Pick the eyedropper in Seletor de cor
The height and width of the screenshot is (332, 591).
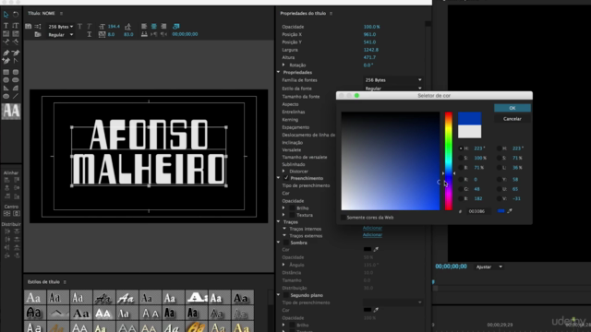click(x=510, y=211)
